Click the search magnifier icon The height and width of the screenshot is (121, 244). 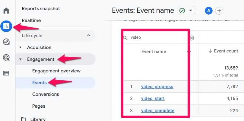tap(125, 38)
